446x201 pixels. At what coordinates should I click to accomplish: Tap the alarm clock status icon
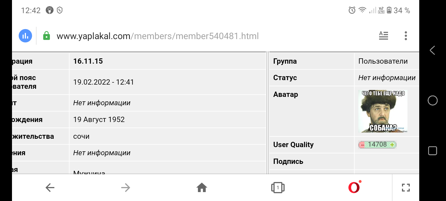tap(352, 10)
